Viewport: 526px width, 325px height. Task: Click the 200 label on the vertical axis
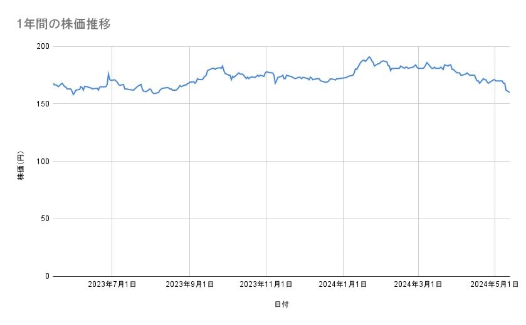tap(43, 47)
